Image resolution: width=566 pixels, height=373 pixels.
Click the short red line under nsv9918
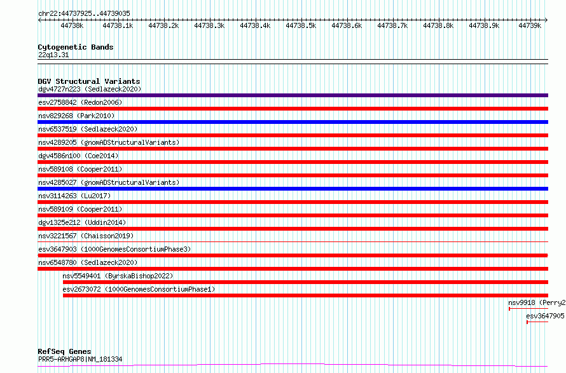[528, 309]
